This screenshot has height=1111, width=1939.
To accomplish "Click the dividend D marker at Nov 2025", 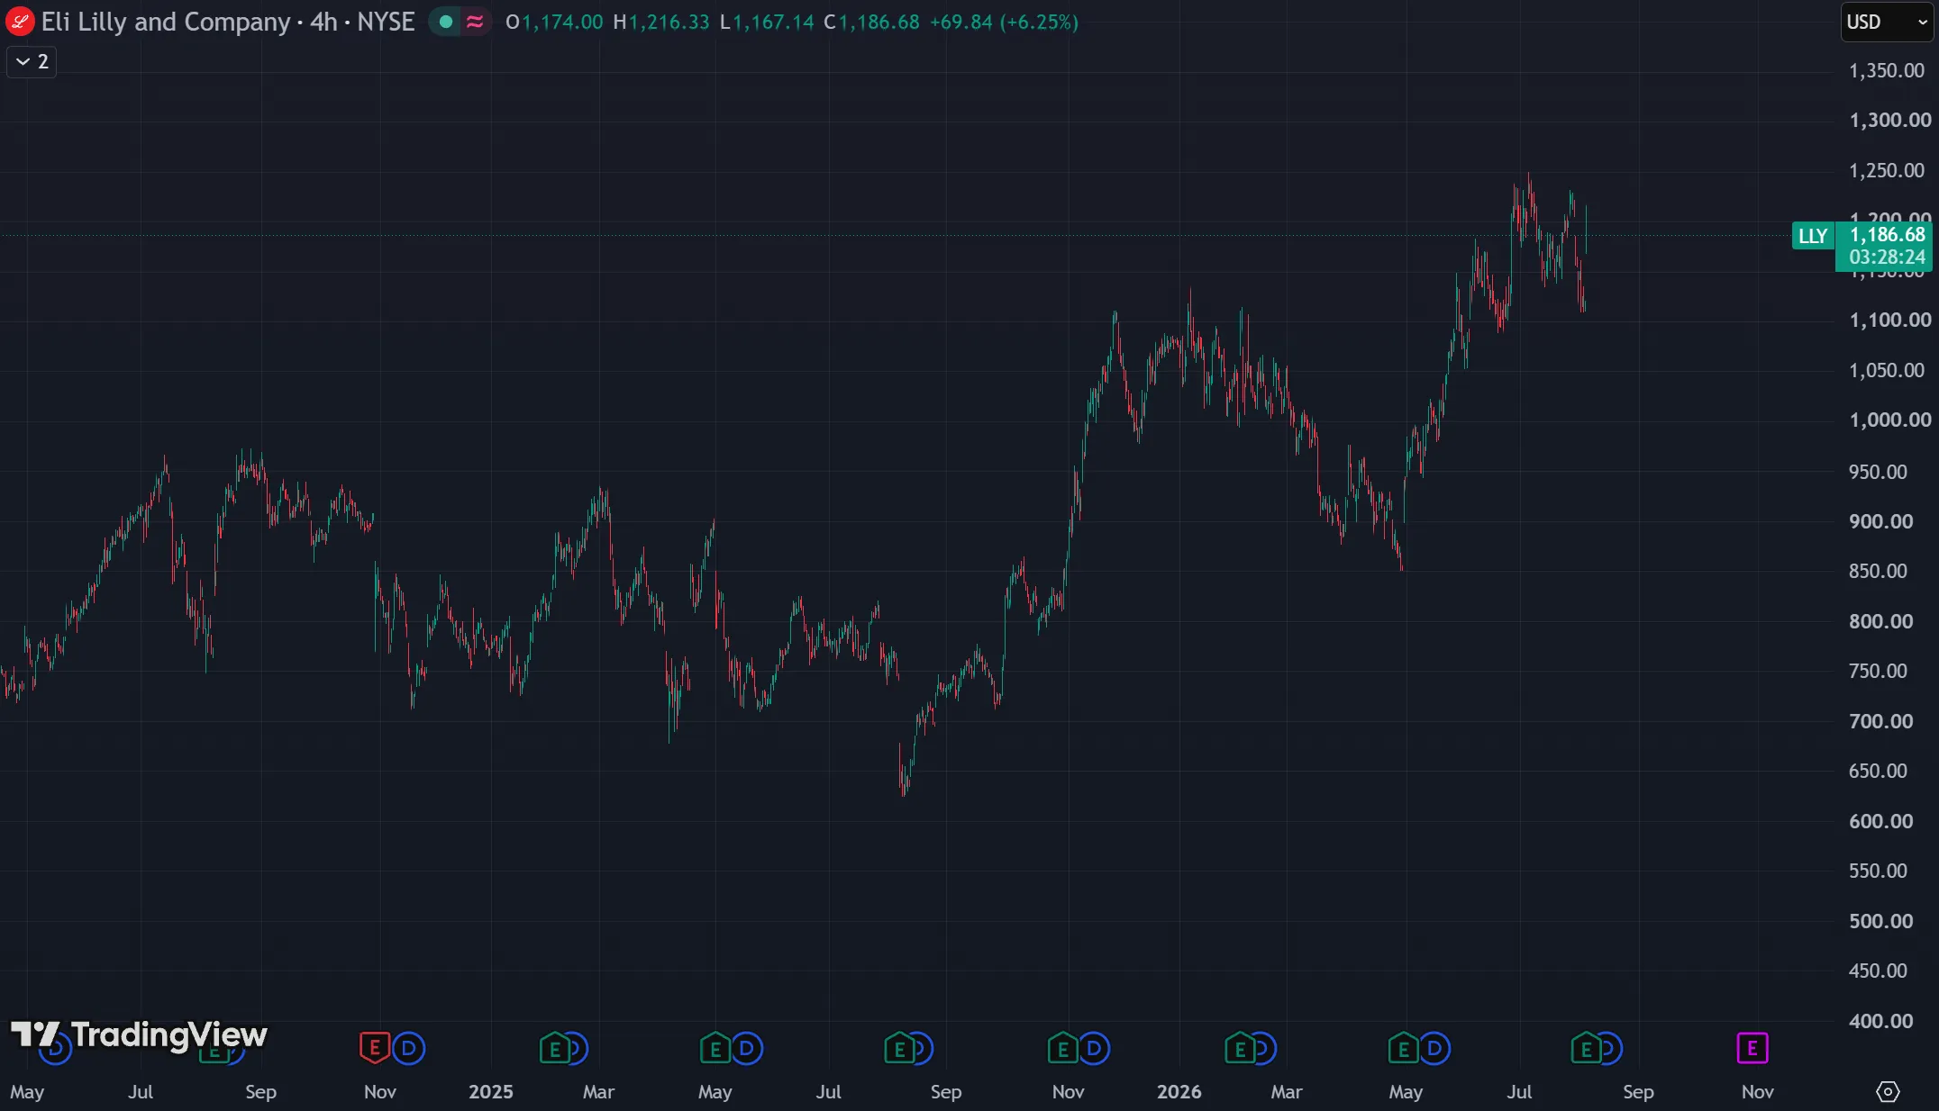I will click(1095, 1048).
